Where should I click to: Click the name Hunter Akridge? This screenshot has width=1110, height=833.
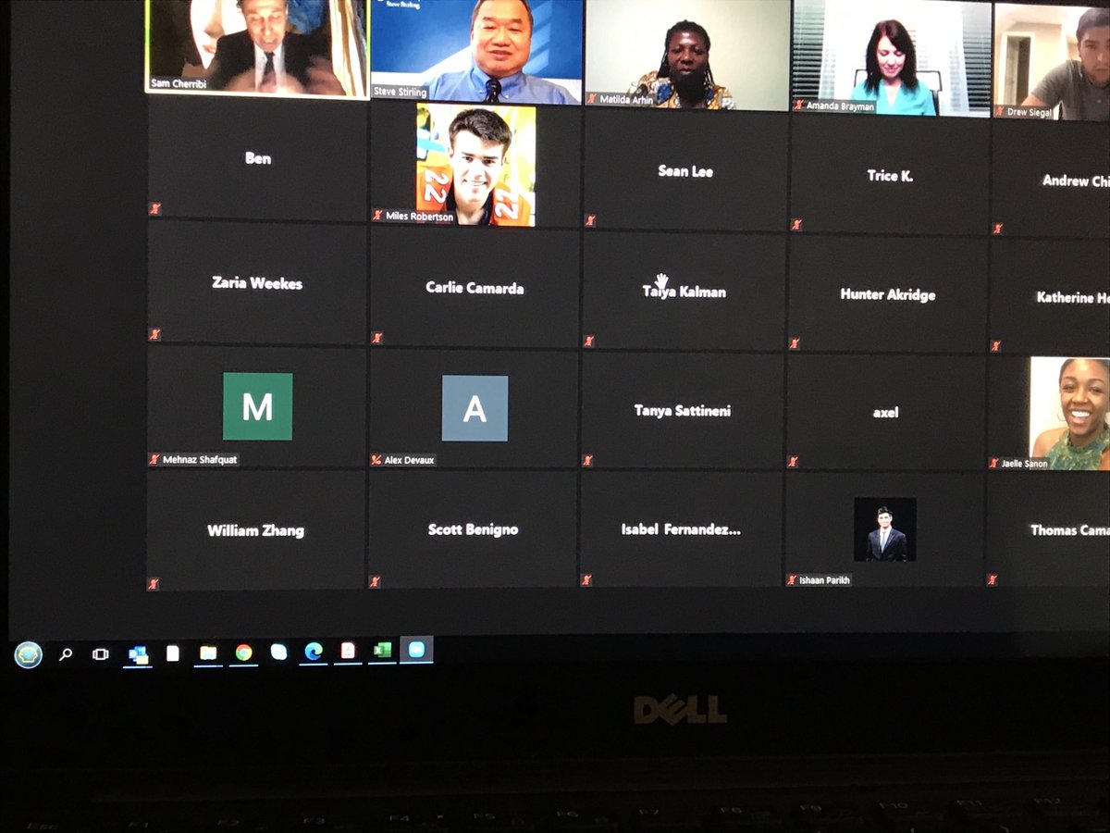[888, 294]
